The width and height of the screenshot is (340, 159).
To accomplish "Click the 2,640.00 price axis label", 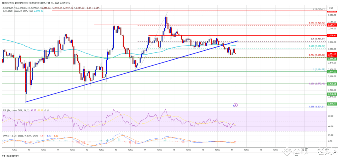I will (x=332, y=63).
